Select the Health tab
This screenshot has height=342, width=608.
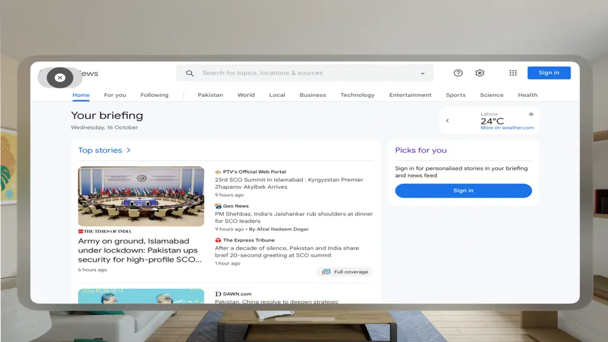[x=527, y=95]
